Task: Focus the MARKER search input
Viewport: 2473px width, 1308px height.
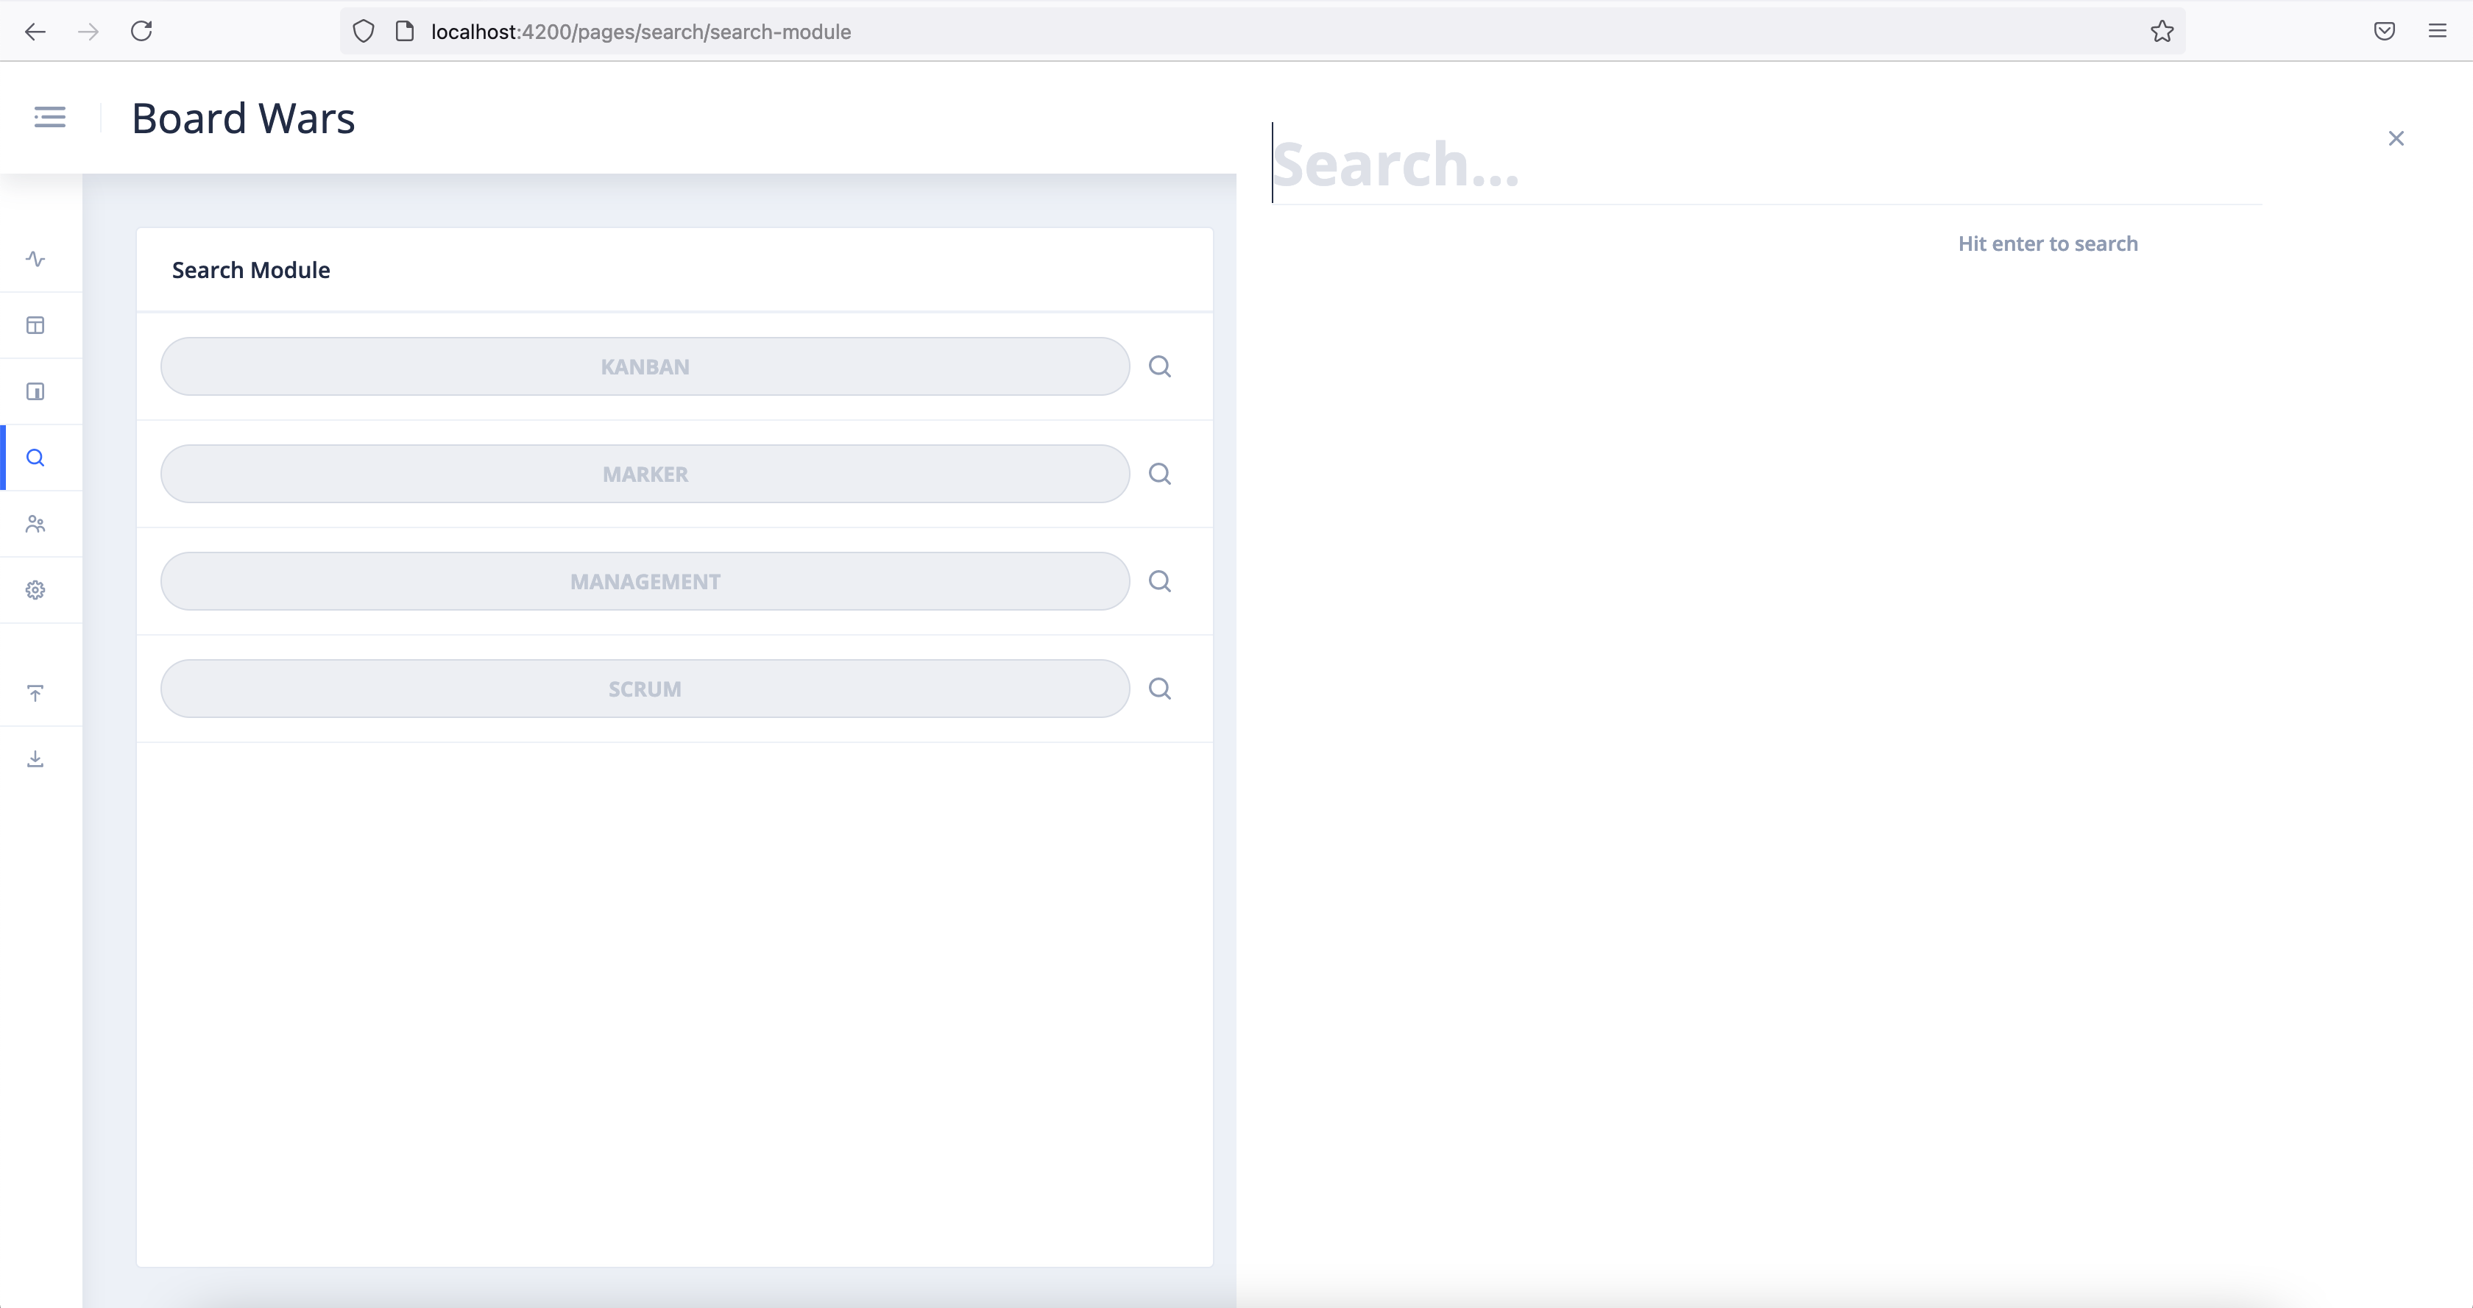Action: point(645,474)
